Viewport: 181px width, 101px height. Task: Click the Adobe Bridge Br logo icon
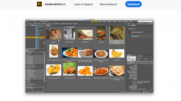39,4
